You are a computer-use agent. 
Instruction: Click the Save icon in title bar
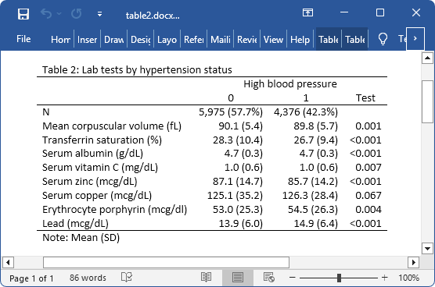23,14
